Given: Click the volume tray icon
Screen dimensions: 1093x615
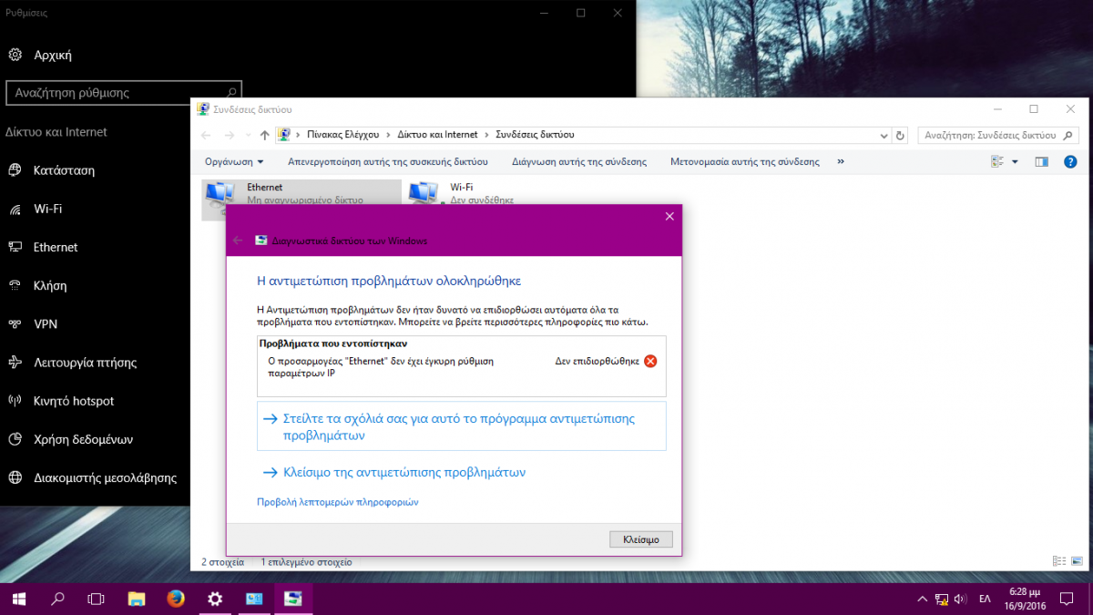Looking at the screenshot, I should [960, 600].
